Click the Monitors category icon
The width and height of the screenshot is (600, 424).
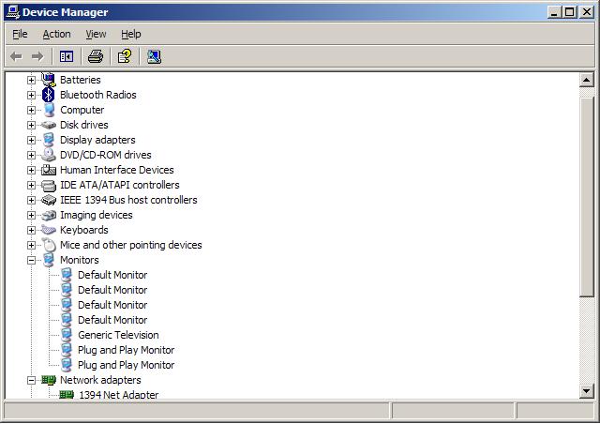point(49,260)
